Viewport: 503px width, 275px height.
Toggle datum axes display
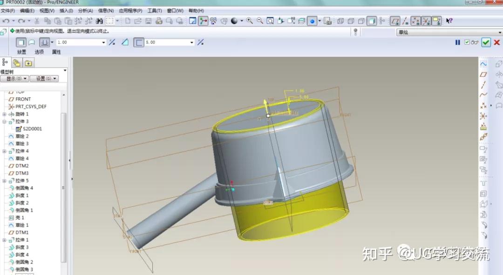tap(406, 21)
